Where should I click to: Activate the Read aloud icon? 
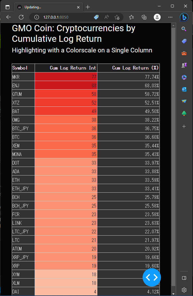pos(107,17)
